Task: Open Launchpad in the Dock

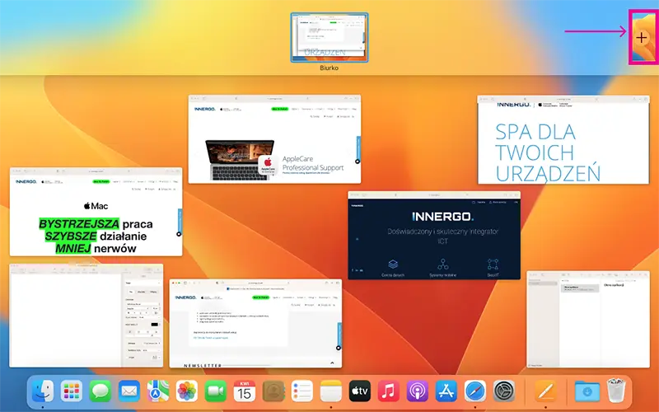Action: [x=72, y=391]
